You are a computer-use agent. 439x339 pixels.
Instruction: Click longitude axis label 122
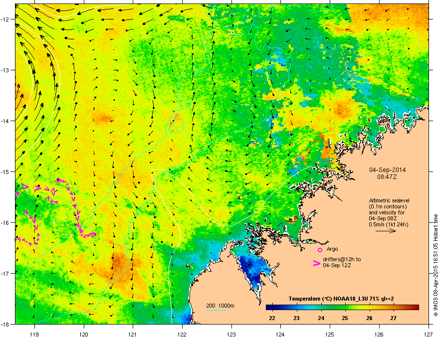(182, 334)
